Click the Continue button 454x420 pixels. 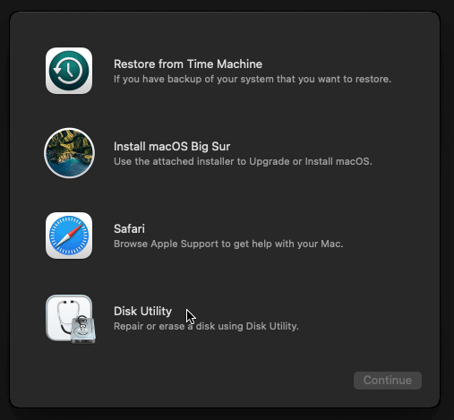[x=388, y=381]
